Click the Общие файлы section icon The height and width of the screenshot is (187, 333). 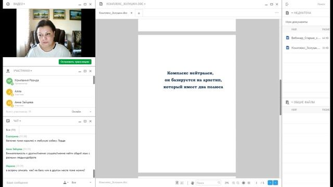tap(287, 102)
